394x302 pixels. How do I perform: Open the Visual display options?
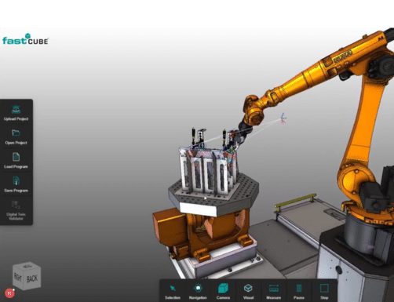[248, 289]
